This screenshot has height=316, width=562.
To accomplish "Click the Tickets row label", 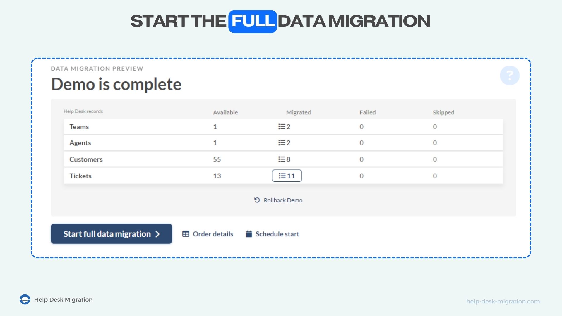I will click(x=80, y=176).
